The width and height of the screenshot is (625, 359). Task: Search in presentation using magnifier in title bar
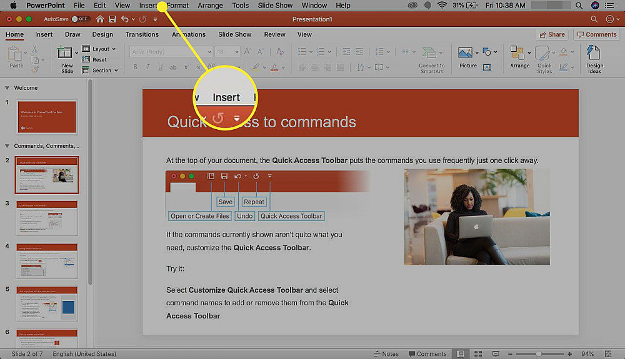(x=594, y=19)
